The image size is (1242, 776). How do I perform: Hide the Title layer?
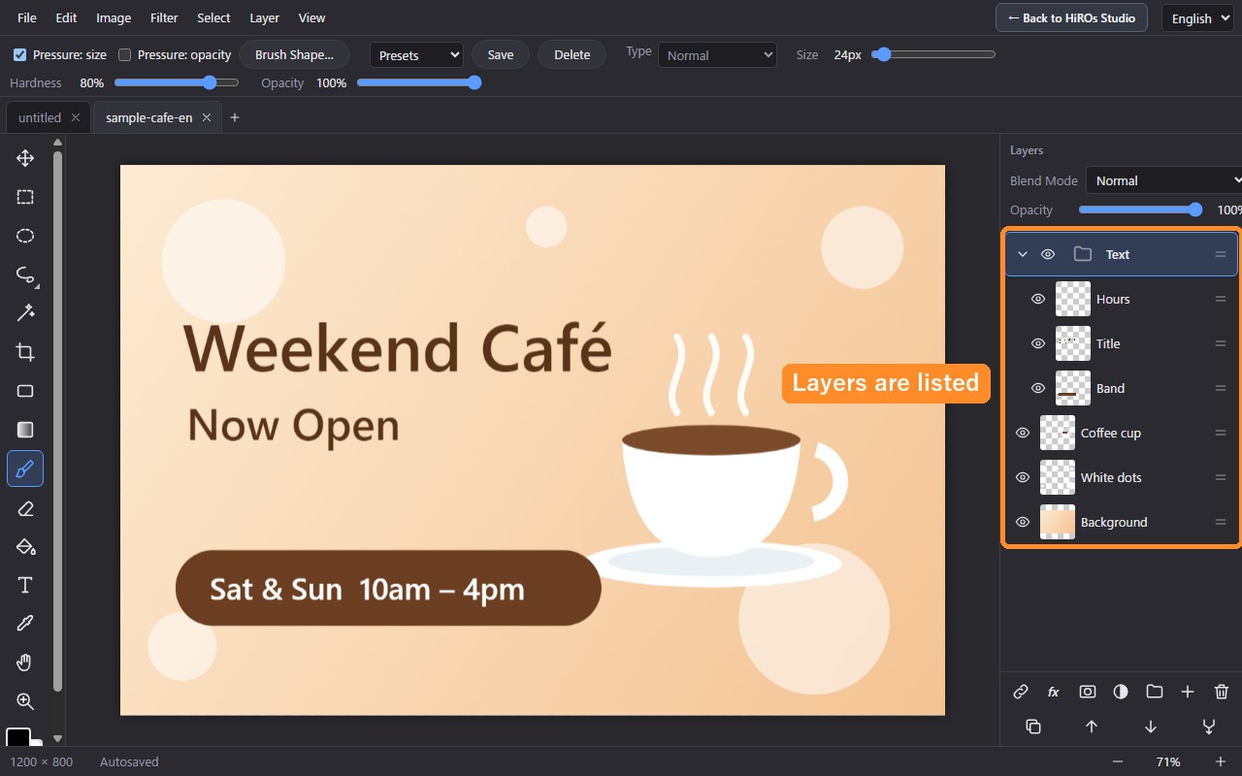point(1037,343)
